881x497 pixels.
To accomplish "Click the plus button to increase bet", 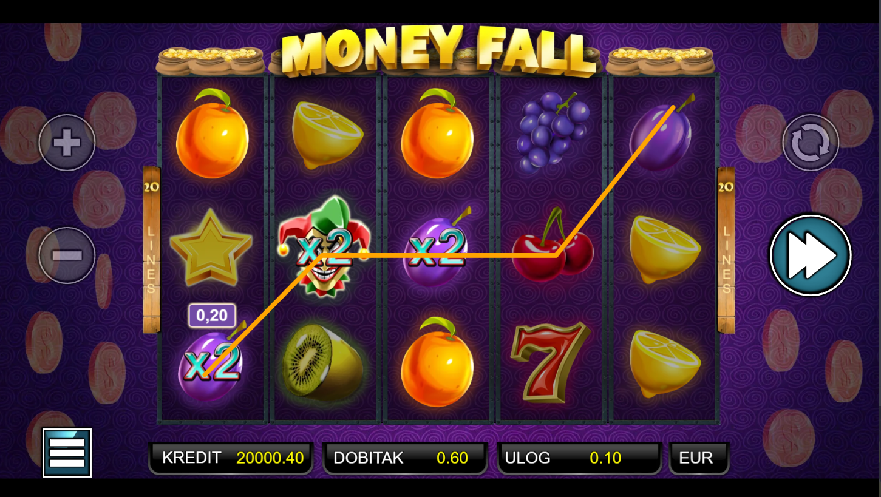I will (x=67, y=143).
